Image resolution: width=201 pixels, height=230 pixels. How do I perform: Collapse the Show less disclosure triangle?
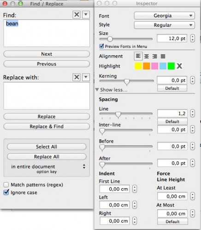coord(97,90)
